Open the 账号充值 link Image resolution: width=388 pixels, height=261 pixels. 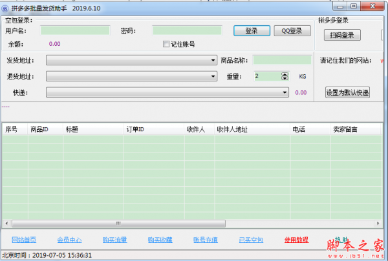coord(206,240)
